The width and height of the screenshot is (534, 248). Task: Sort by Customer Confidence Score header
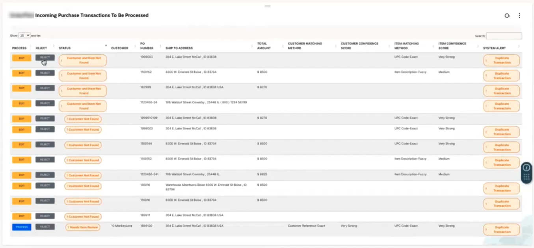click(359, 46)
